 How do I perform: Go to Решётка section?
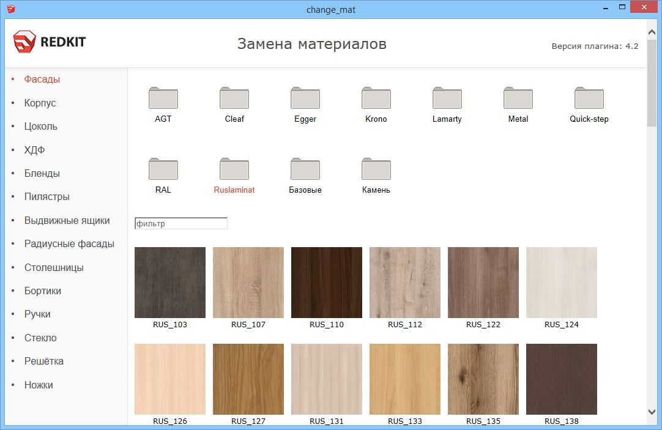pos(44,361)
